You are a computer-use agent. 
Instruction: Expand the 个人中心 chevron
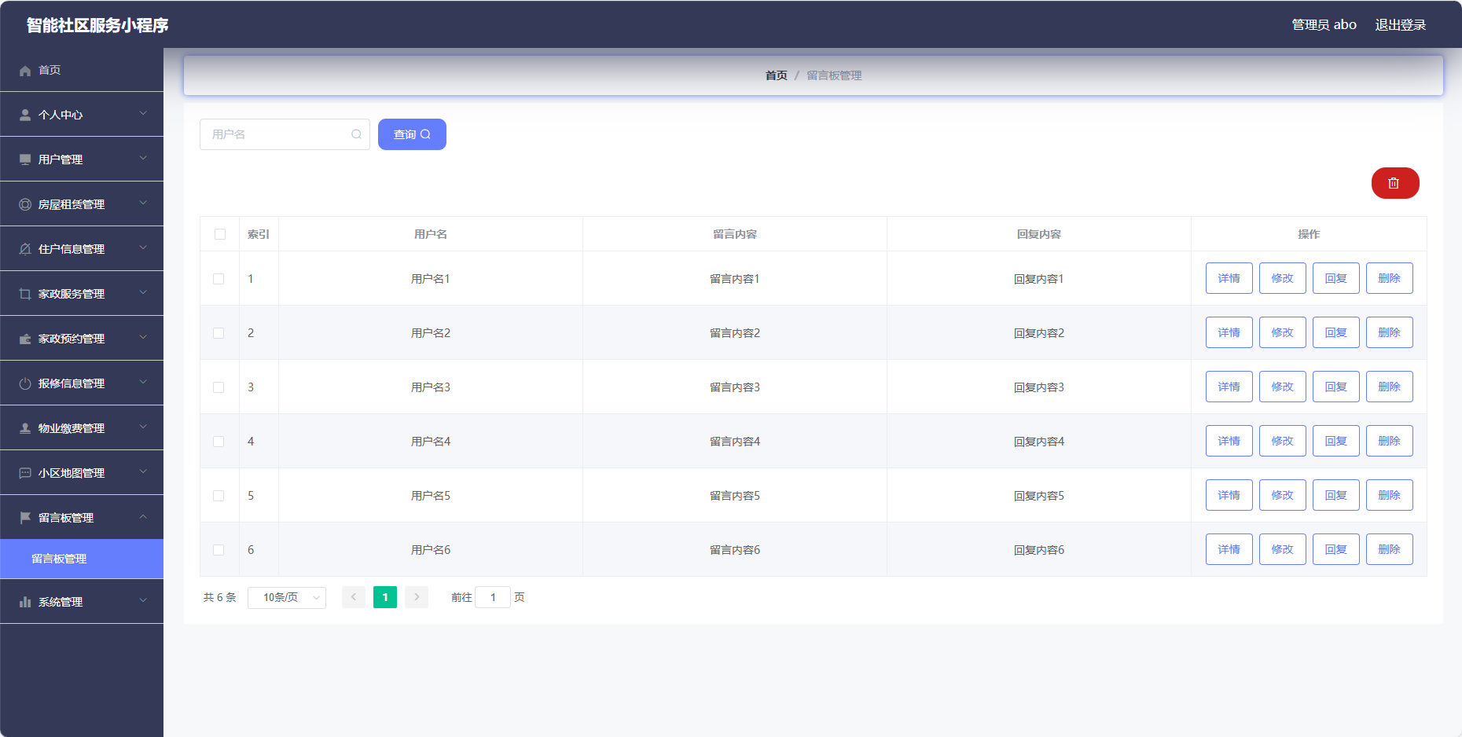(143, 113)
